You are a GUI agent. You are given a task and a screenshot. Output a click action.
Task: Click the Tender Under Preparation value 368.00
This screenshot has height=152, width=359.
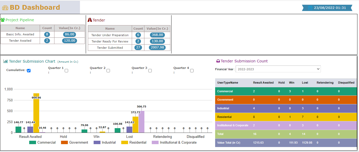(x=157, y=35)
